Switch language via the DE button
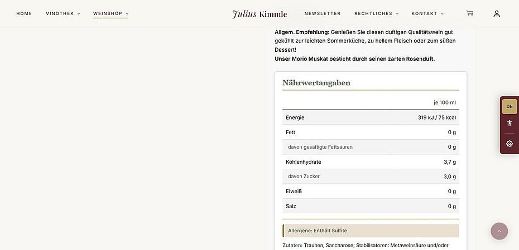519x250 pixels. (x=510, y=106)
